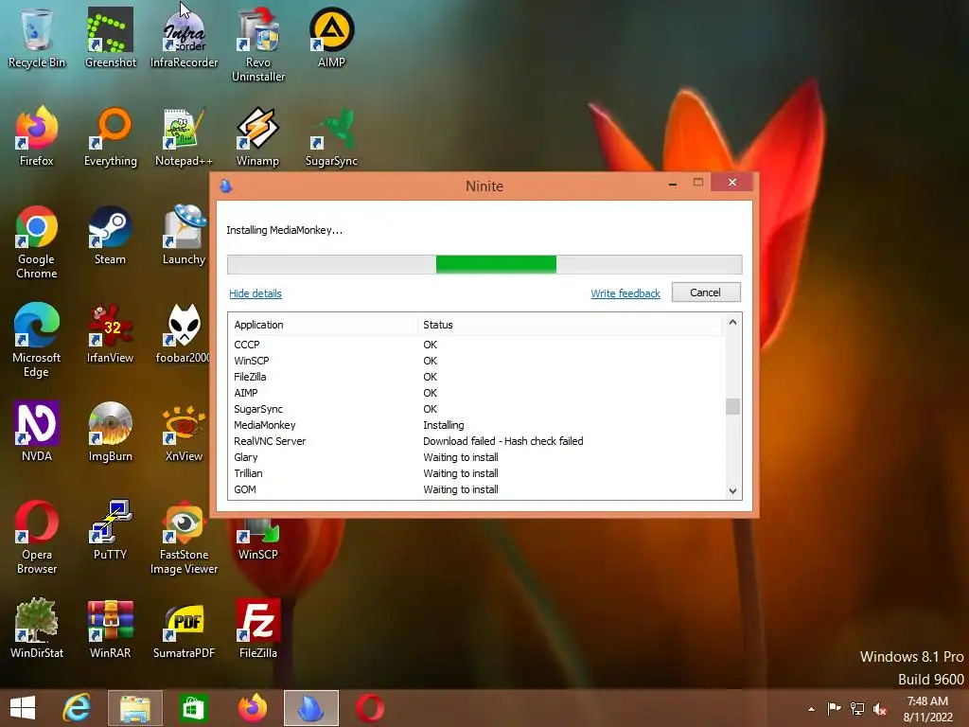Select the WinRAR desktop icon
Screen dimensions: 969x727
pos(110,629)
